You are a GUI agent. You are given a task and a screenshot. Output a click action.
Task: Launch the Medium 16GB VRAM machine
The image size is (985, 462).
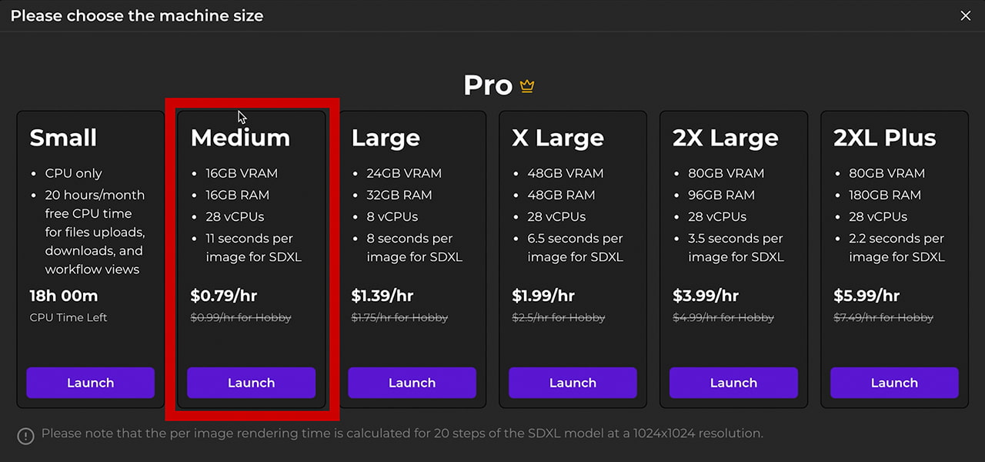click(x=251, y=383)
